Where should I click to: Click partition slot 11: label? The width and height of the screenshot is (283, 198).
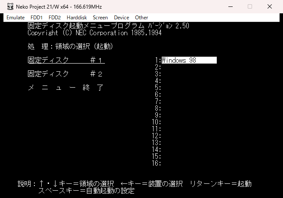pos(156,129)
